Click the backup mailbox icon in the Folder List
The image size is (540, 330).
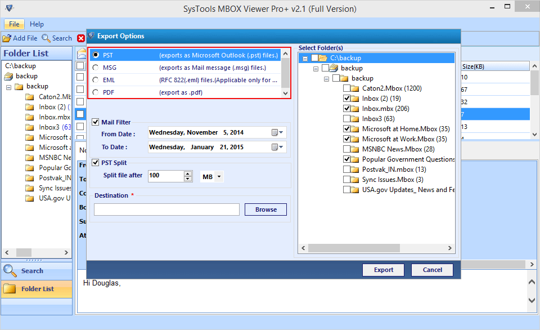pyautogui.click(x=8, y=76)
